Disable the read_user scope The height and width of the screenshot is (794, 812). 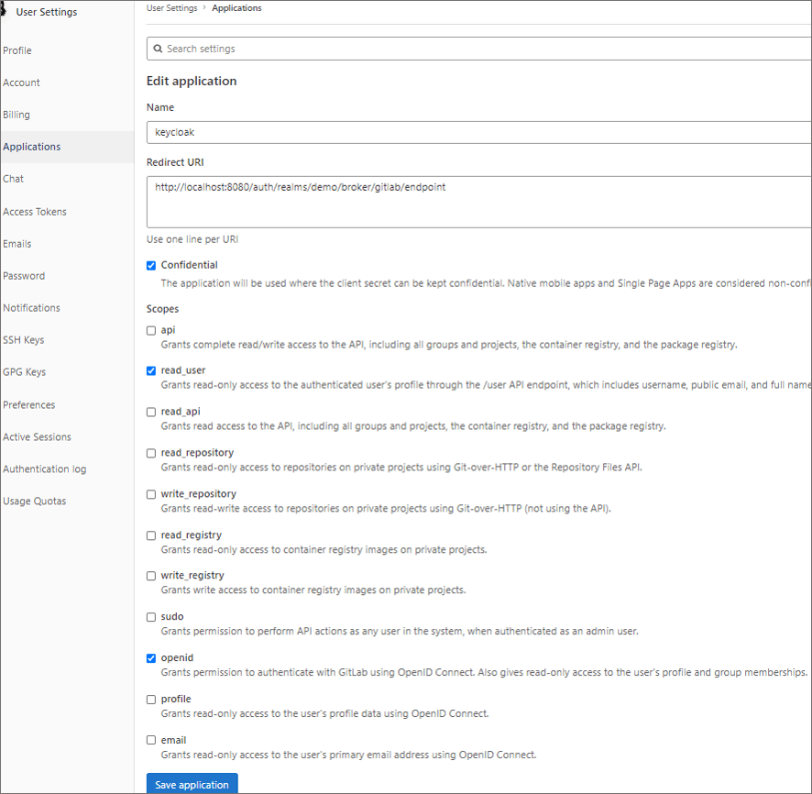tap(151, 371)
